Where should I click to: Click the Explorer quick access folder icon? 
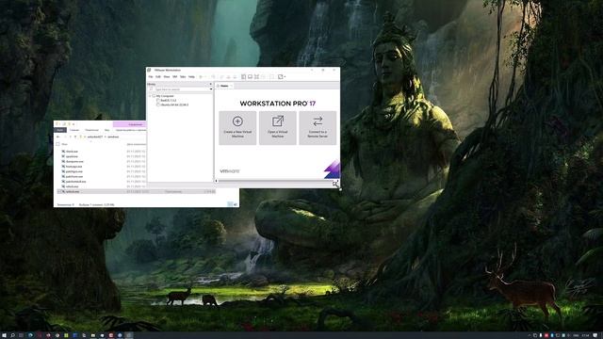(x=57, y=124)
